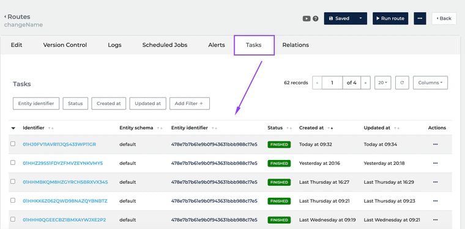Open the select-all dropdown triangle in table header
Screen dimensions: 465x229
point(13,128)
